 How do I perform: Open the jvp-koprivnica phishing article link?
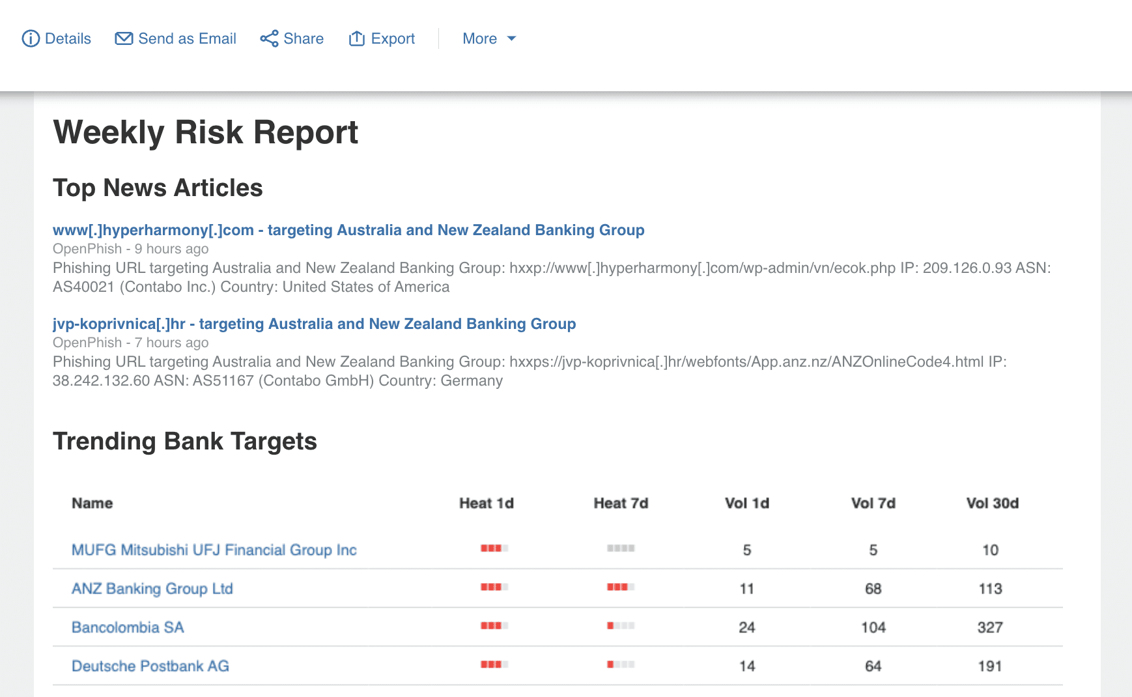(x=314, y=324)
